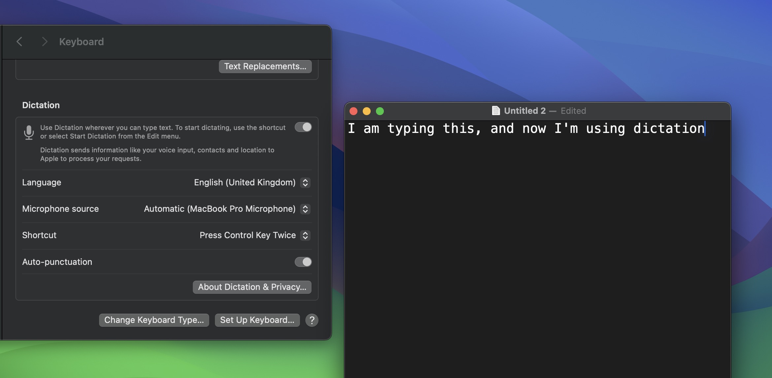Click the microphone icon in Dictation settings
This screenshot has height=378, width=772.
click(28, 132)
